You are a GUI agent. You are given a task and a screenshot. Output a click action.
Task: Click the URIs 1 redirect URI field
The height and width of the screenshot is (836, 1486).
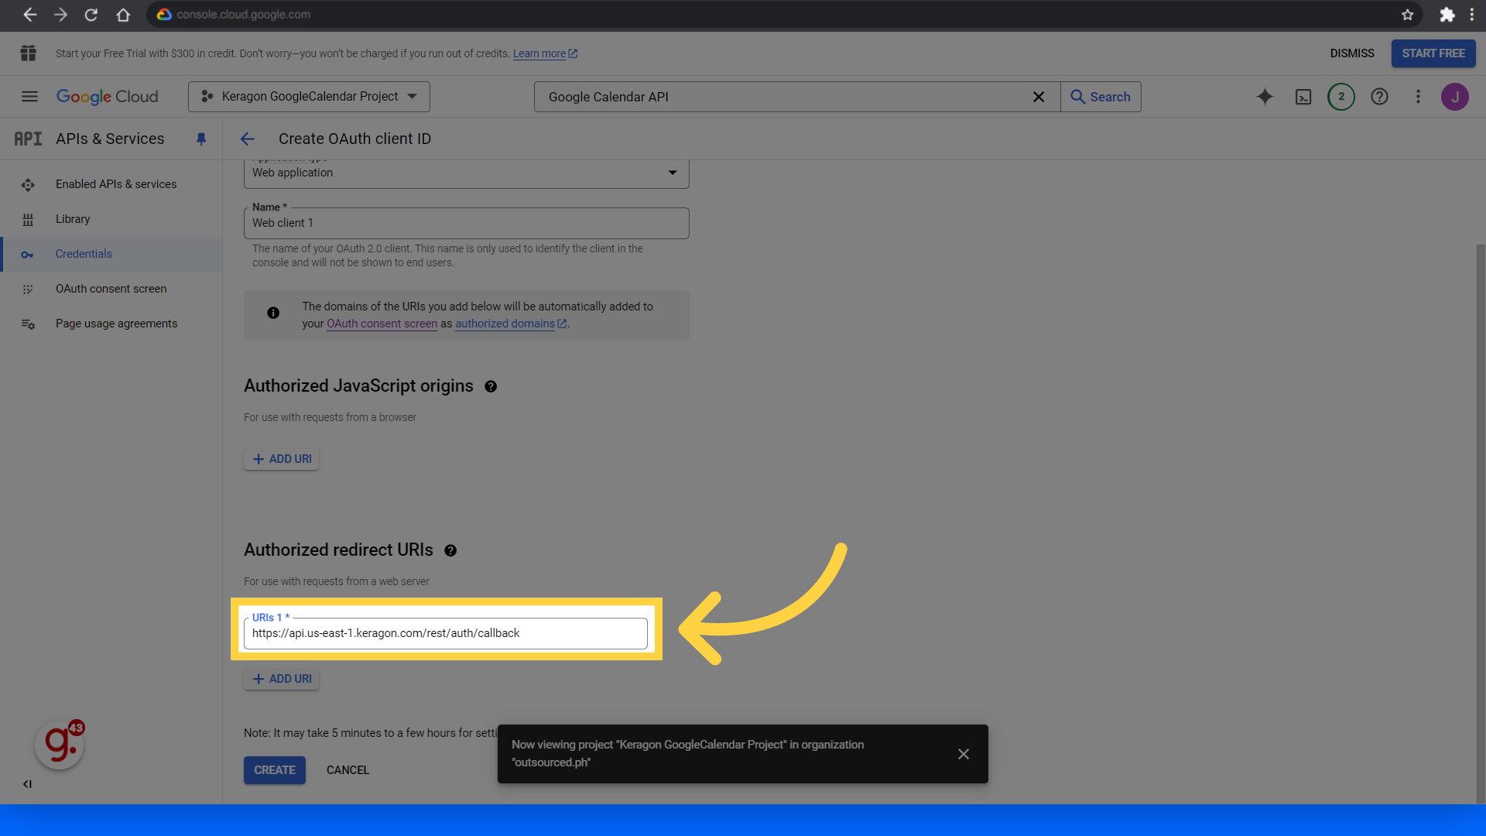pyautogui.click(x=445, y=633)
